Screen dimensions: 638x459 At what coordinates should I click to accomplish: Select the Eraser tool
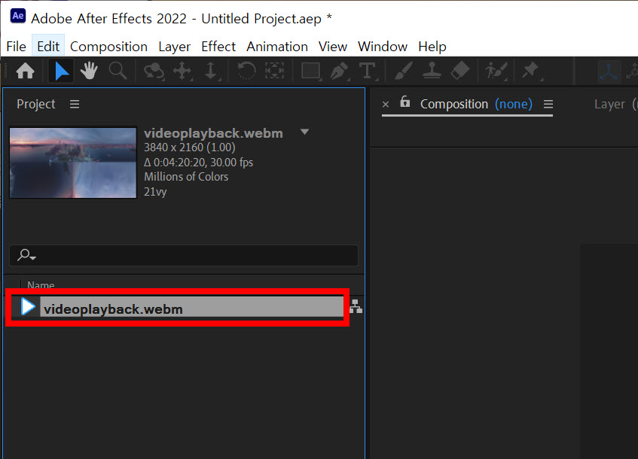[460, 71]
